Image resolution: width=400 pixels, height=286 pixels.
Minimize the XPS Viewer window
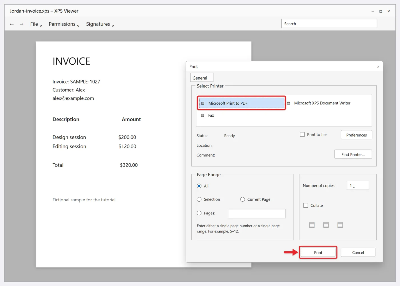pos(373,11)
